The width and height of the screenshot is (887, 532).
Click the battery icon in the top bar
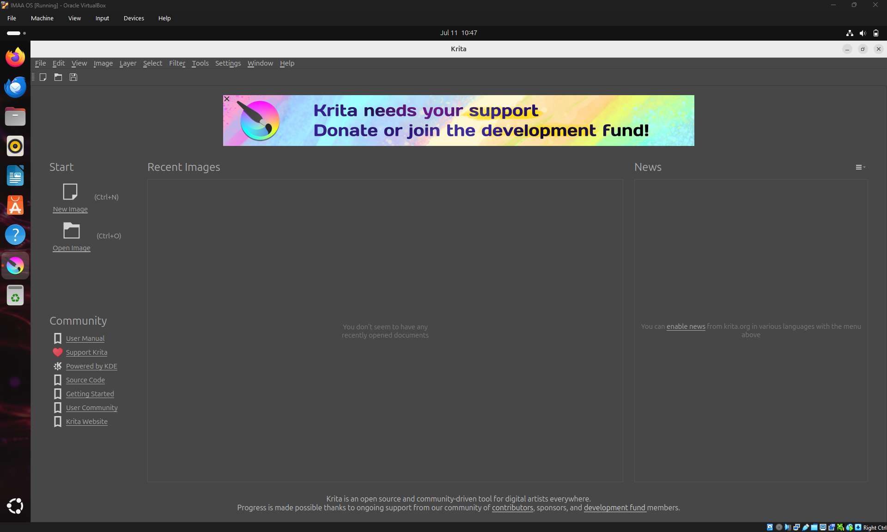click(876, 33)
